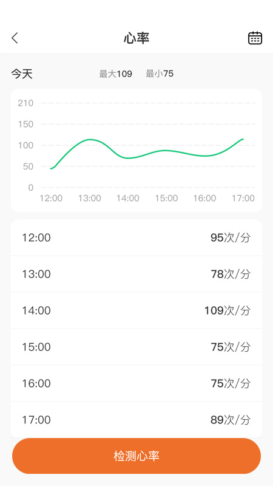The height and width of the screenshot is (486, 273).
Task: Open the 14:00 record showing 109次/分
Action: (x=136, y=310)
